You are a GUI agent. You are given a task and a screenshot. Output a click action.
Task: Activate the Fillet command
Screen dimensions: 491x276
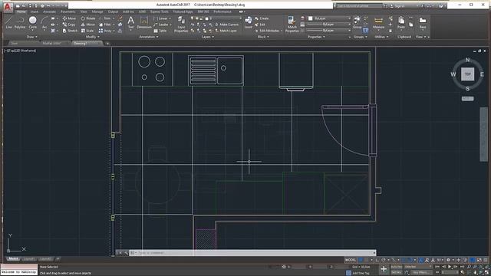tap(105, 25)
